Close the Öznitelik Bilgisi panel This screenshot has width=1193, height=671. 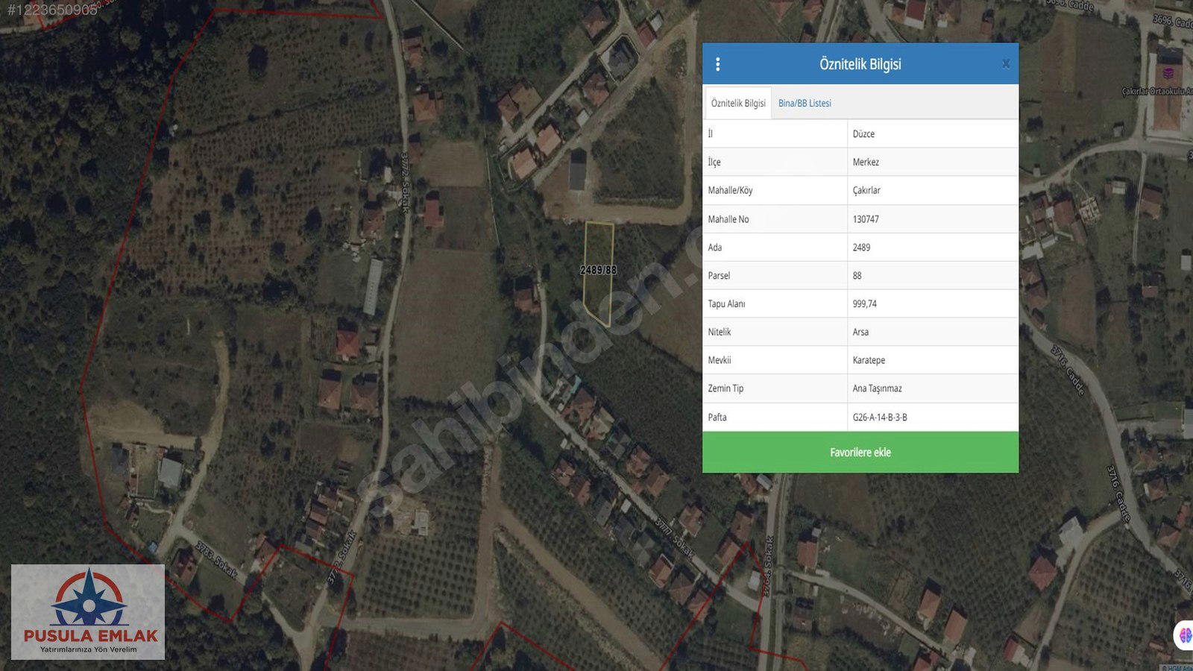tap(1006, 64)
